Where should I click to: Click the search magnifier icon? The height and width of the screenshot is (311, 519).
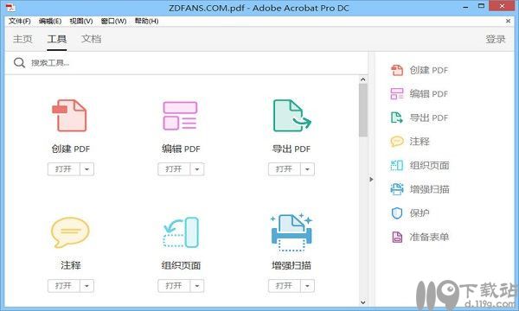(19, 63)
